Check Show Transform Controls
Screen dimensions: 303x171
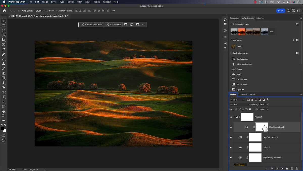point(47,11)
